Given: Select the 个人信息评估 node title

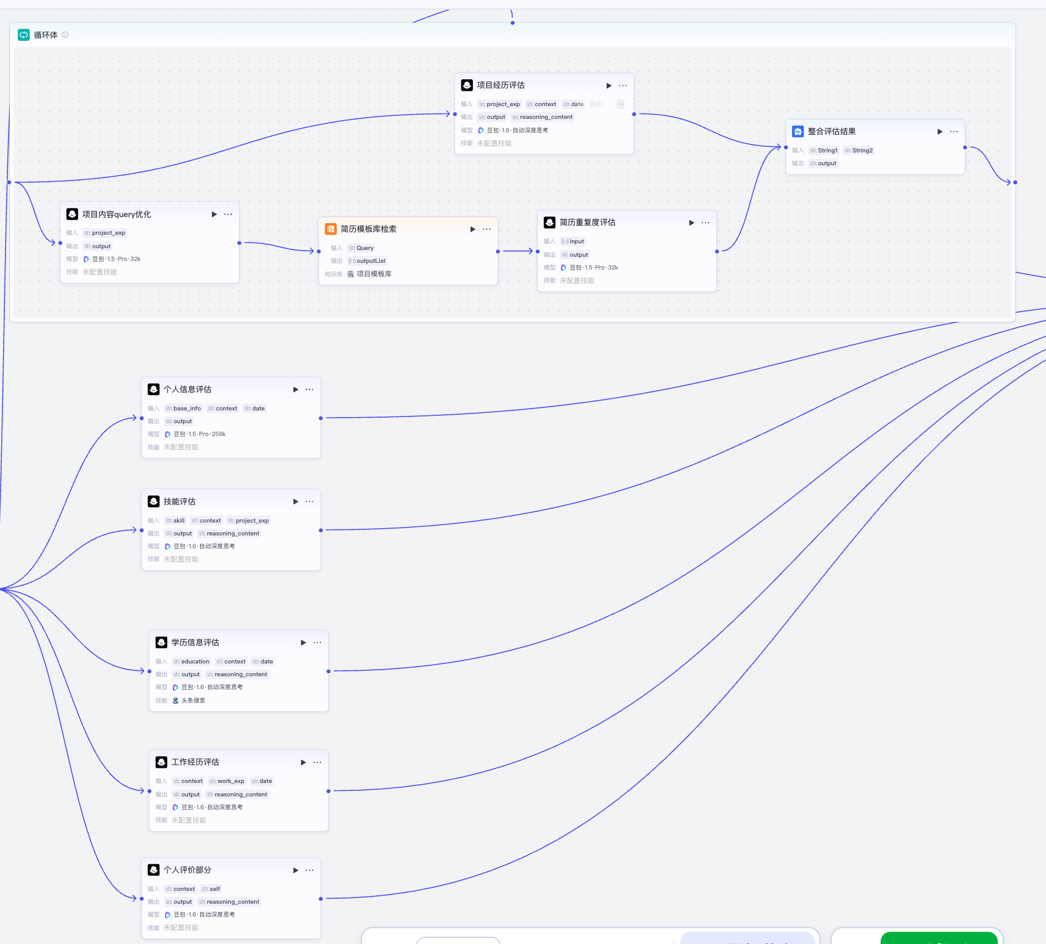Looking at the screenshot, I should [187, 390].
